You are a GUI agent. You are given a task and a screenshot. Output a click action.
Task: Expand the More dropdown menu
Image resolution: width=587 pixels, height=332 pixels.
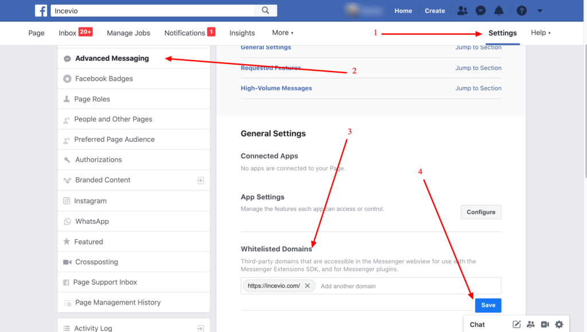(x=283, y=33)
